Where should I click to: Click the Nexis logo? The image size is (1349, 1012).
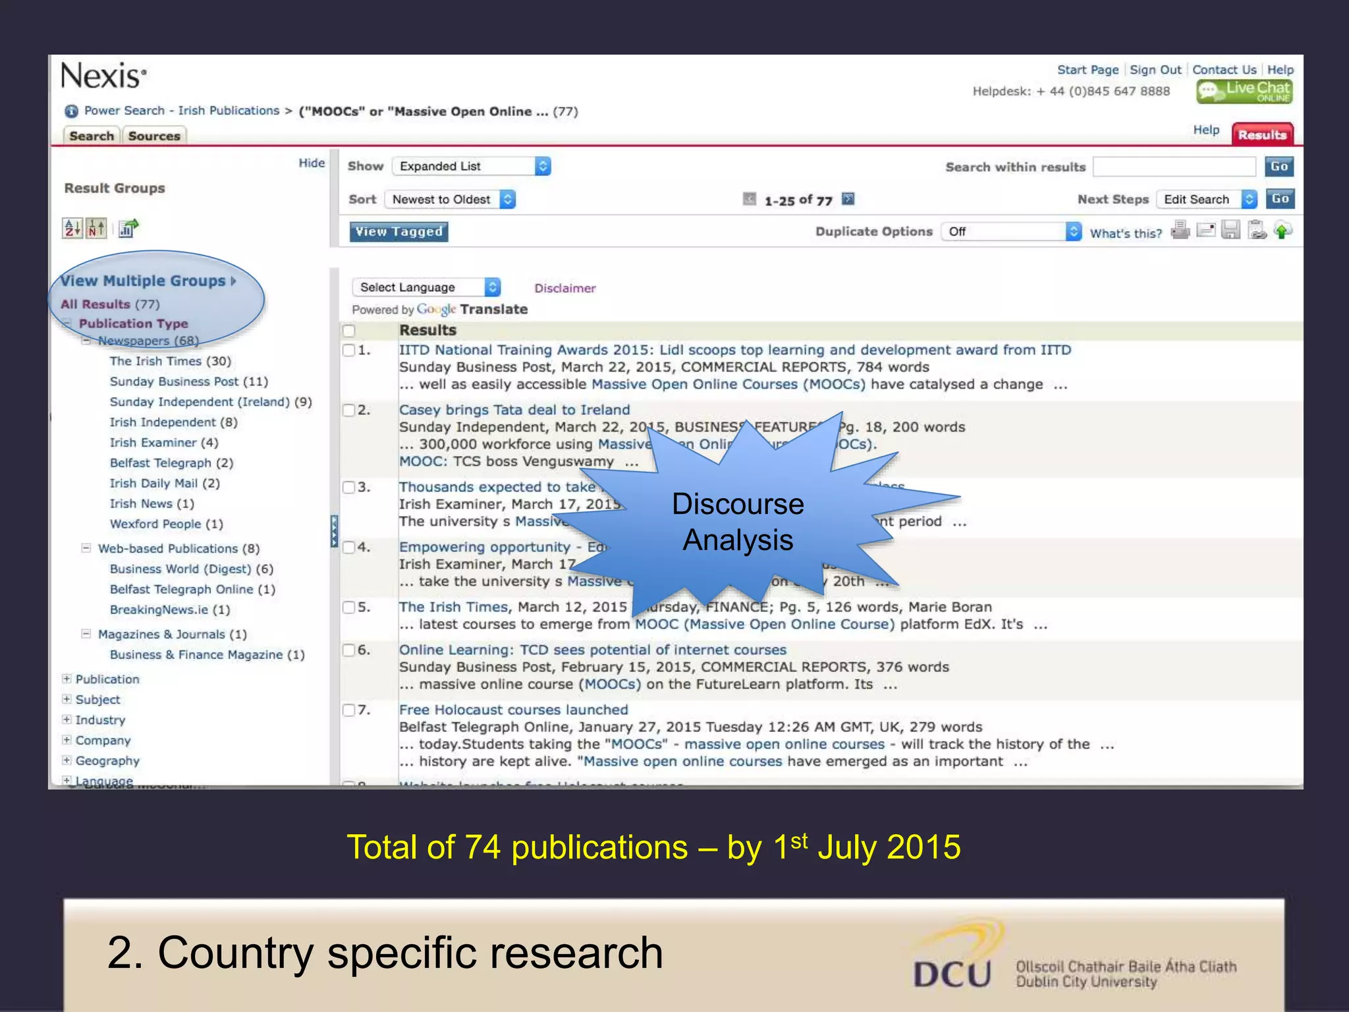coord(103,76)
